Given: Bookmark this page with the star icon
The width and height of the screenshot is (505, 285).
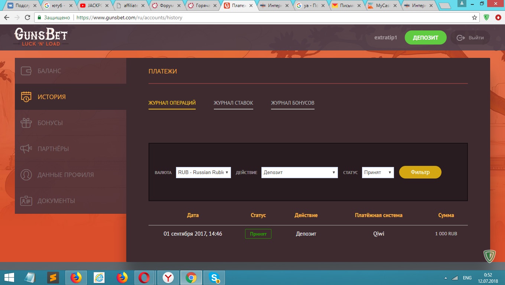Looking at the screenshot, I should [x=475, y=17].
